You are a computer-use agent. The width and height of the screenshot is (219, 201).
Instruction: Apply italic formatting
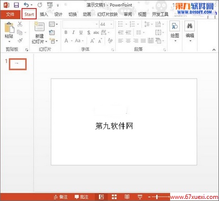click(x=73, y=32)
